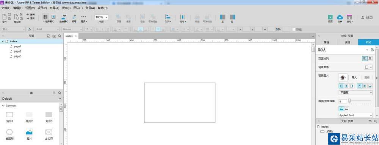The height and width of the screenshot is (145, 379).
Task: Pick the 占位符 placeholder widget
Action: [x=49, y=134]
